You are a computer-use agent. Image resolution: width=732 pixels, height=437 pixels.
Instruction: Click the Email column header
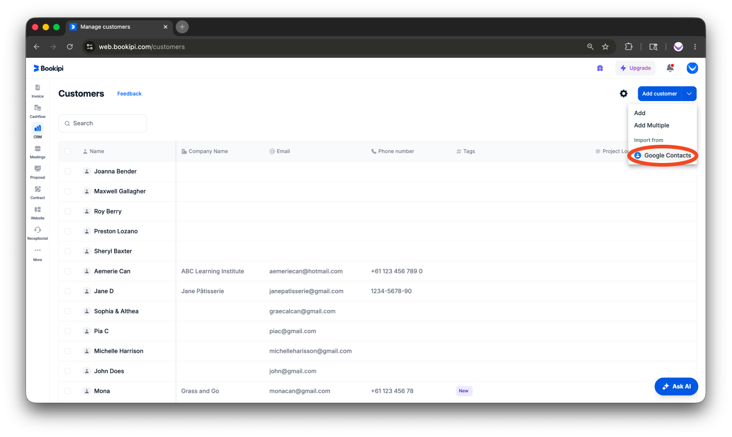[280, 152]
